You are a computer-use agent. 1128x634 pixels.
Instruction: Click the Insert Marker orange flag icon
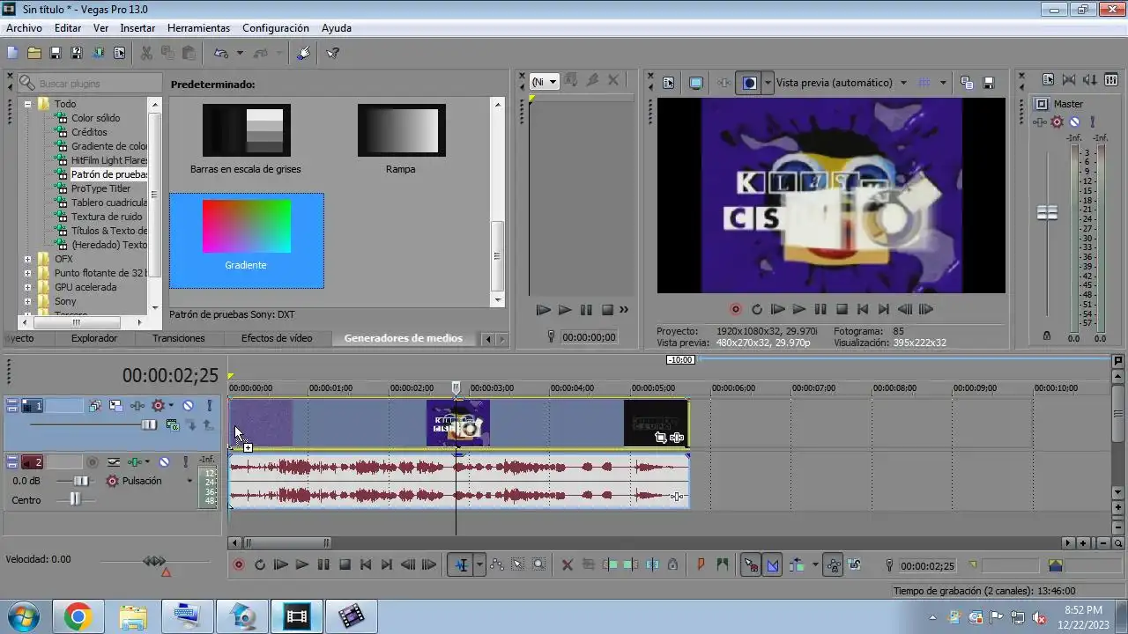(701, 565)
